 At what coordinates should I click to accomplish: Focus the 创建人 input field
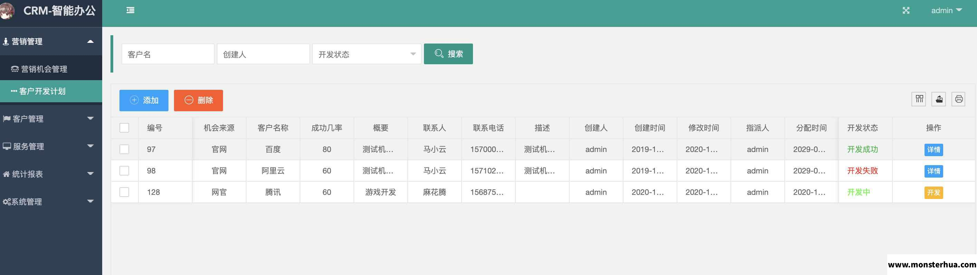(x=263, y=54)
